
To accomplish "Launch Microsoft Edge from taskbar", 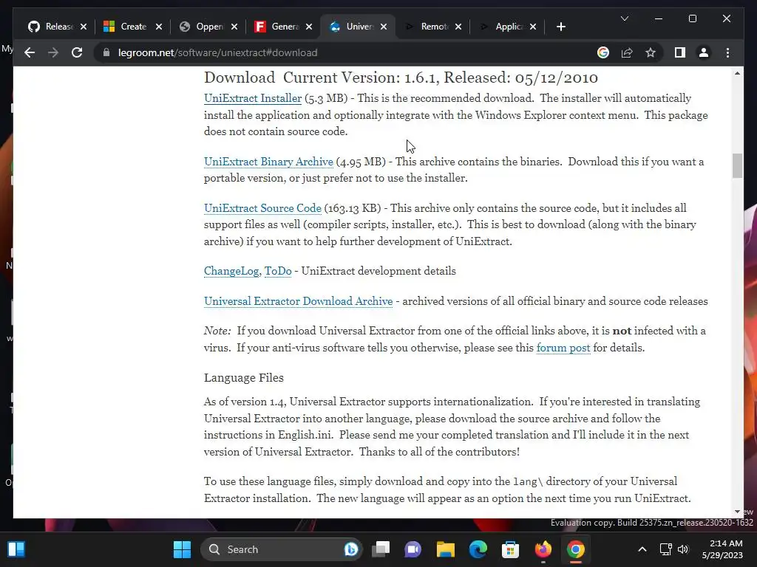I will 478,549.
